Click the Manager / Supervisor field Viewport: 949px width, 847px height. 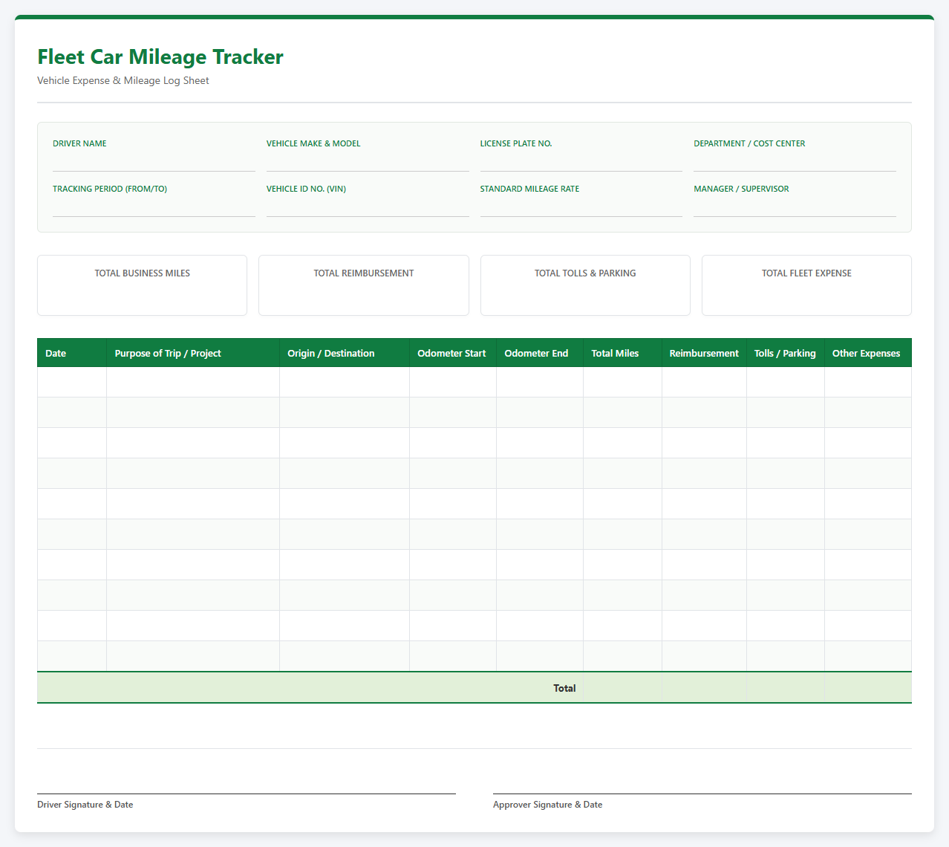click(795, 207)
